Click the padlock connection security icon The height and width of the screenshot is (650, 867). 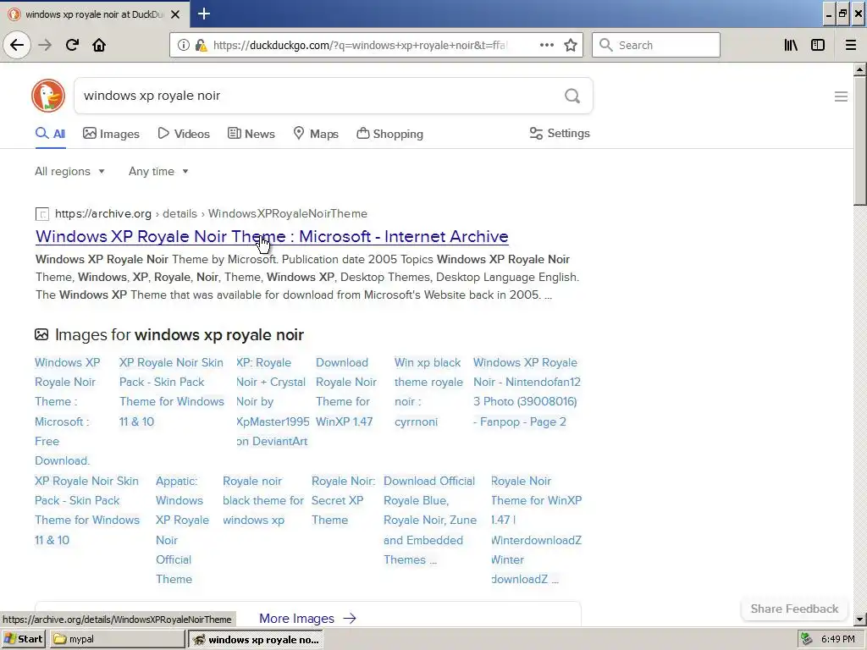click(201, 46)
